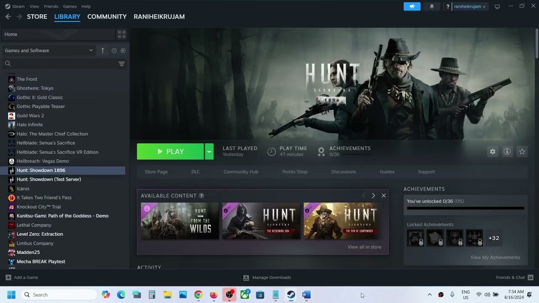This screenshot has width=539, height=303.
Task: Go to the STORE tab
Action: (37, 16)
